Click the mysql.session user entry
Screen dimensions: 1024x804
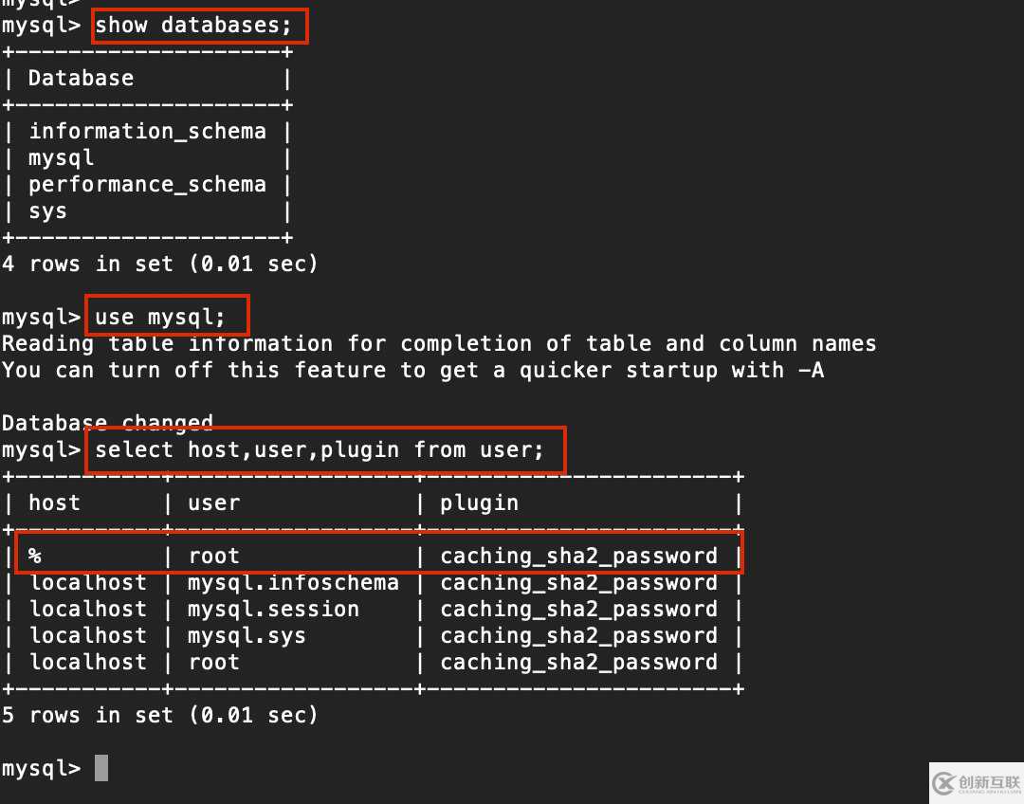click(273, 610)
